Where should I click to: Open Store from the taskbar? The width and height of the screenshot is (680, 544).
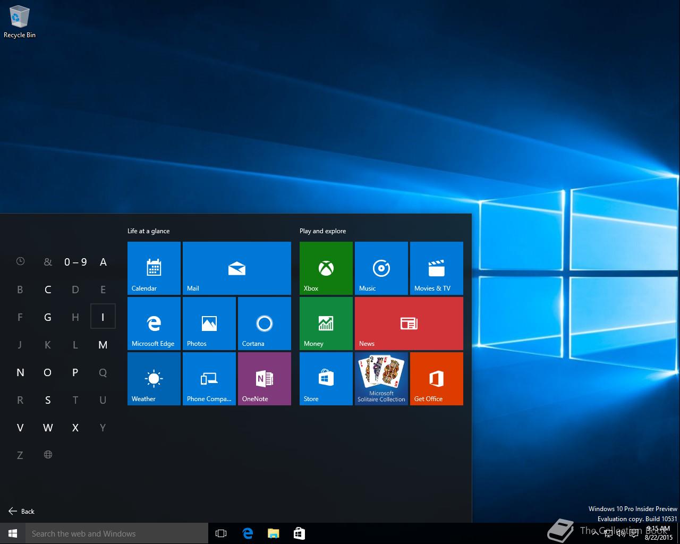pyautogui.click(x=299, y=533)
